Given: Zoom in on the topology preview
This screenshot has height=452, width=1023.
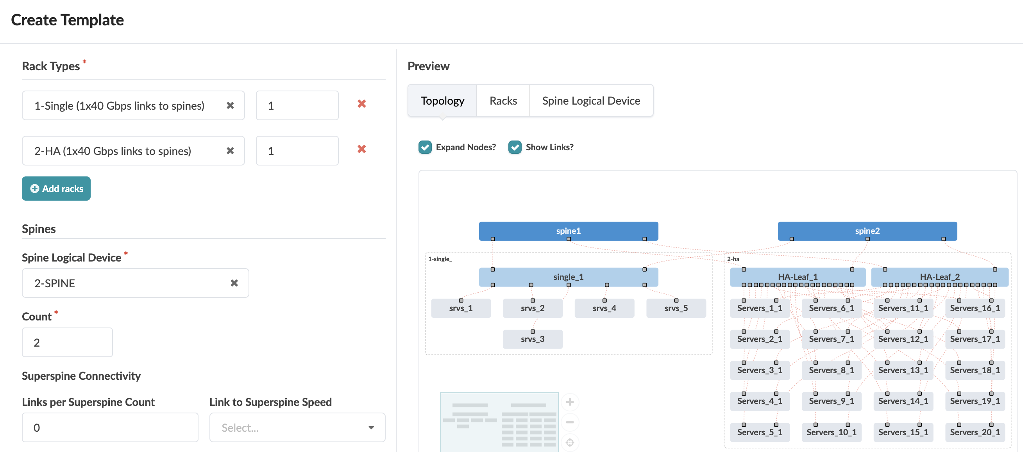Looking at the screenshot, I should [x=570, y=402].
